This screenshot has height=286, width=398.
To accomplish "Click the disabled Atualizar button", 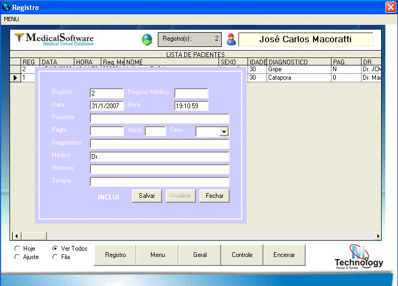I will (x=181, y=196).
